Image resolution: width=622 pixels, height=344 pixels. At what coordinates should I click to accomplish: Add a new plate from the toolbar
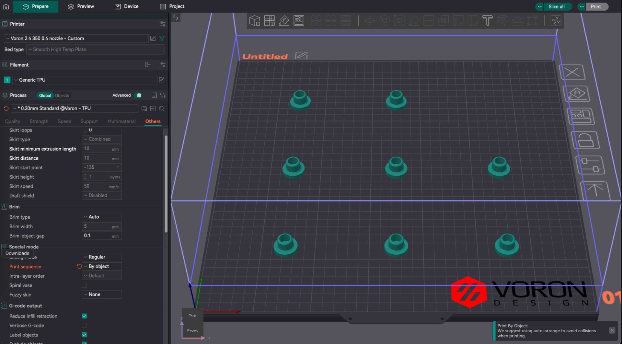pyautogui.click(x=269, y=21)
